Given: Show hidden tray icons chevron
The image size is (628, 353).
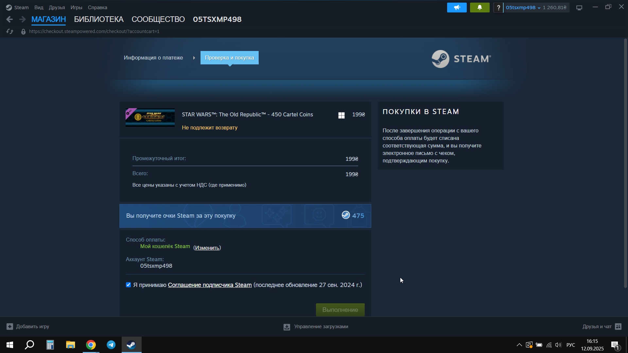Looking at the screenshot, I should tap(519, 345).
